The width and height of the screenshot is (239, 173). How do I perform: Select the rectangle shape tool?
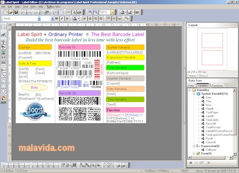(x=3, y=80)
